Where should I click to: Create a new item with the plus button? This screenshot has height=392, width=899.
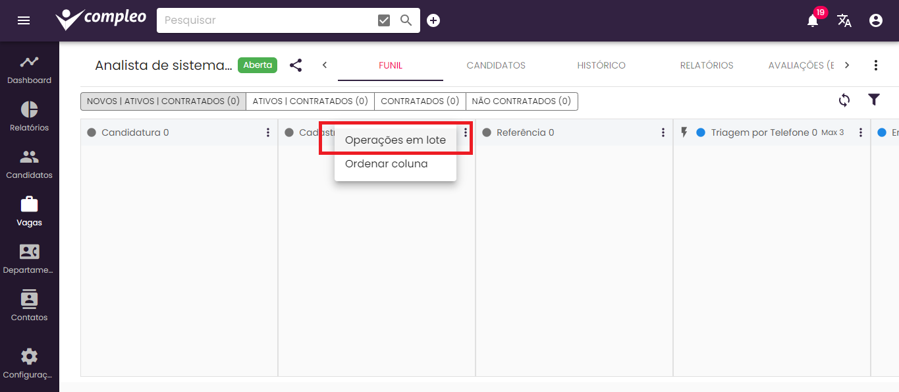coord(433,20)
